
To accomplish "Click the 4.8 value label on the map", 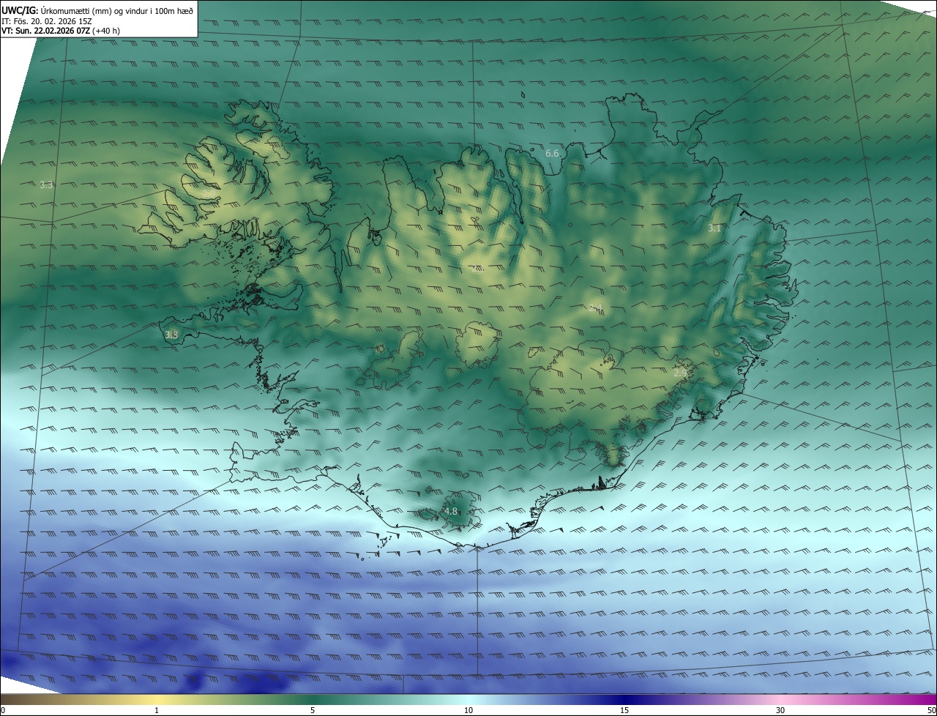I will coord(450,511).
